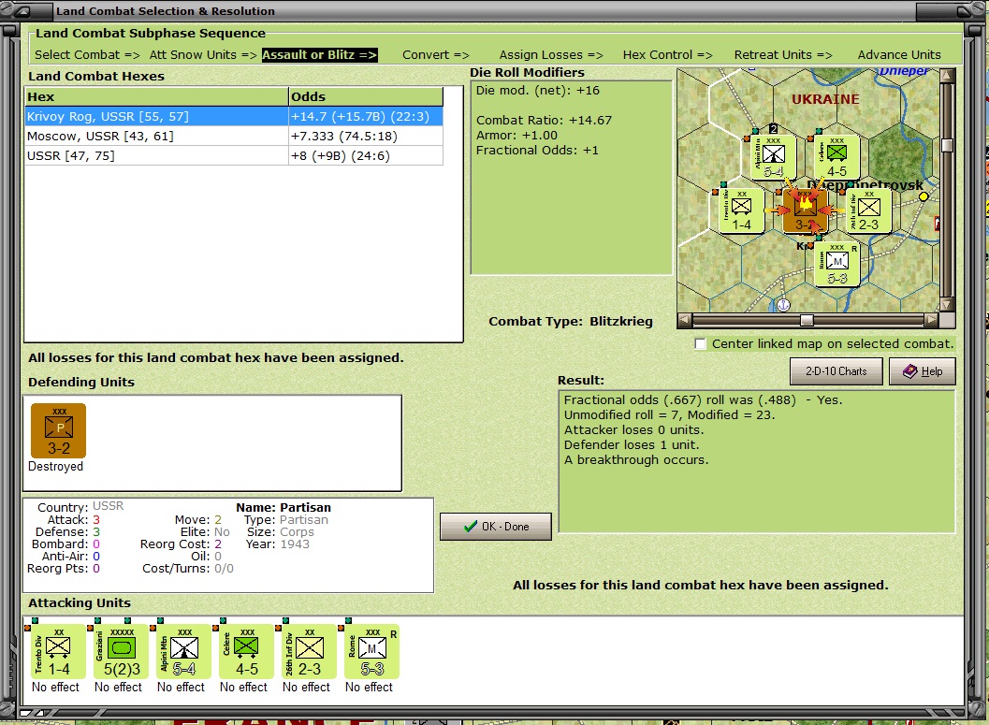Click the 5-4 Alpini counter on the map
The width and height of the screenshot is (989, 725).
point(773,157)
